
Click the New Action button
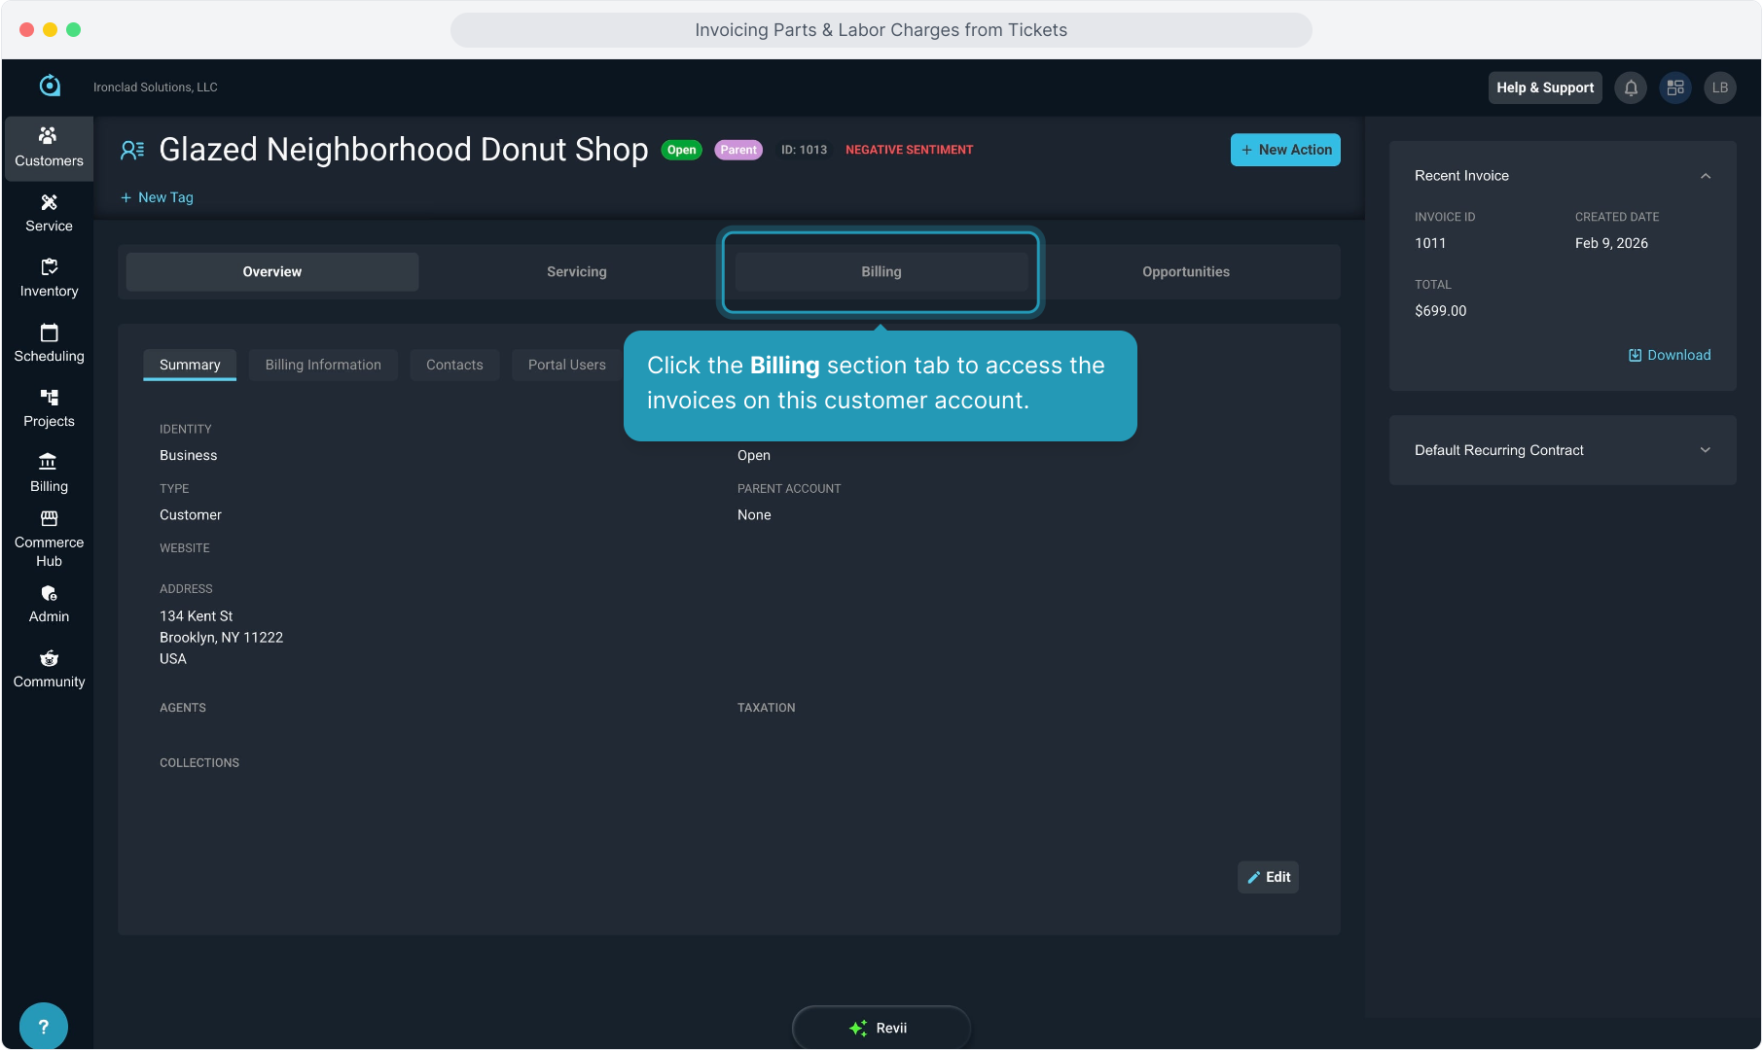1285,150
